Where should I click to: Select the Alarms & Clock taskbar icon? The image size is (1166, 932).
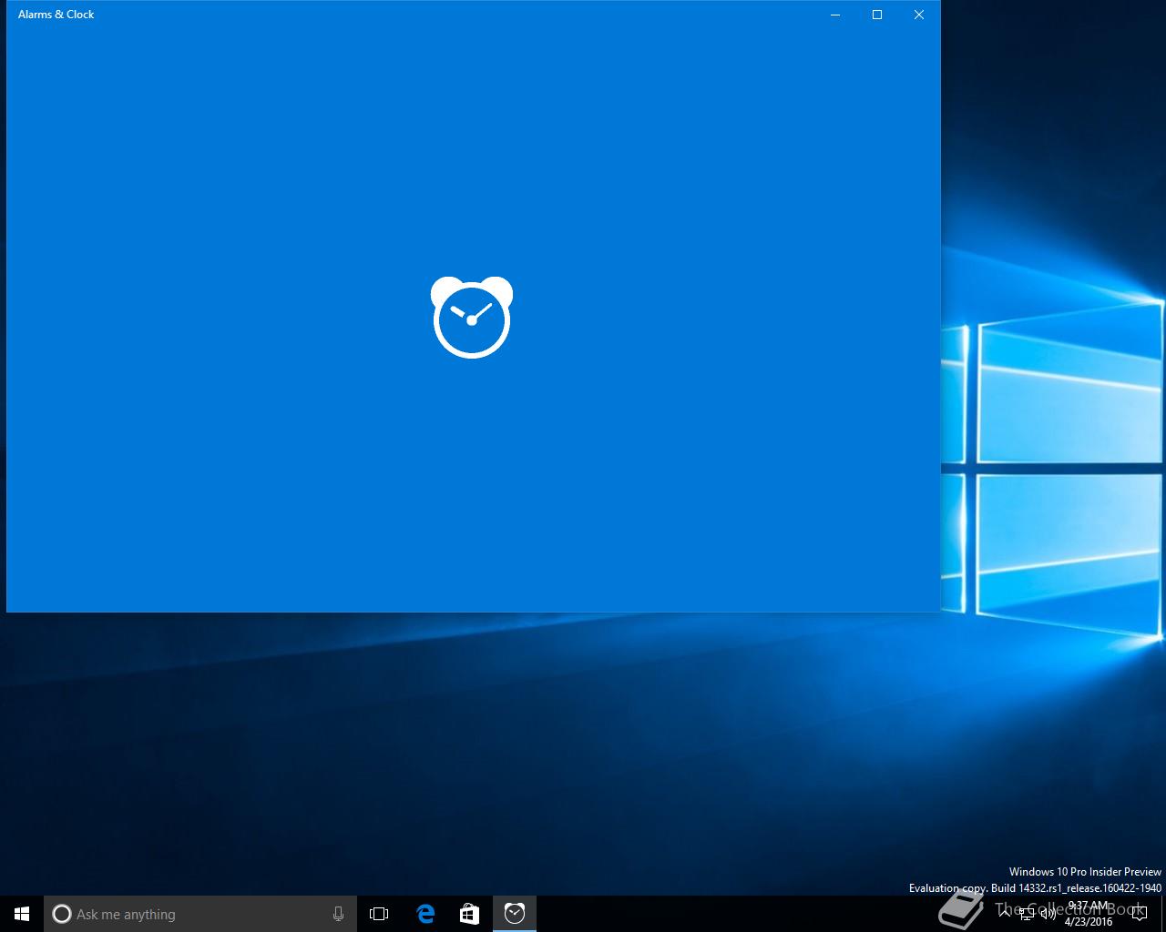click(515, 914)
